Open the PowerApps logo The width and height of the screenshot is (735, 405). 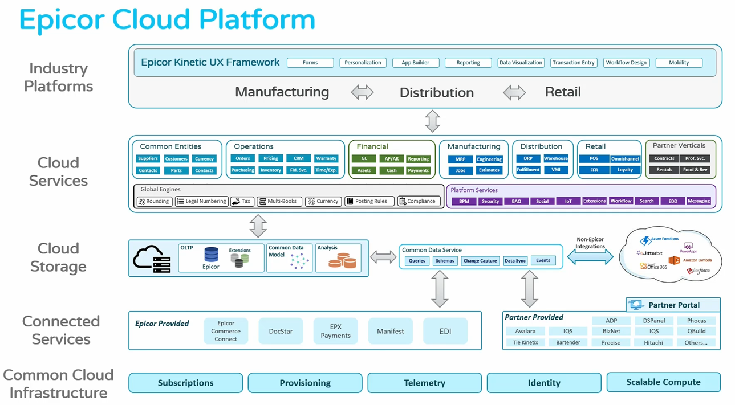pyautogui.click(x=688, y=248)
